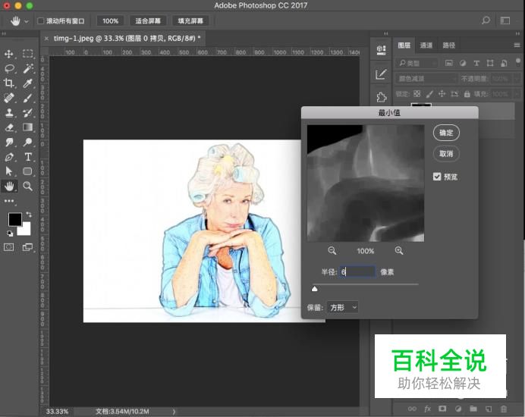This screenshot has width=525, height=417.
Task: Toggle lock transparent pixels
Action: pos(417,94)
